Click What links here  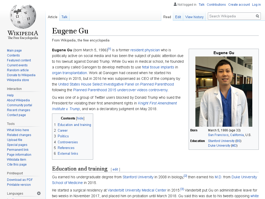pyautogui.click(x=18, y=130)
